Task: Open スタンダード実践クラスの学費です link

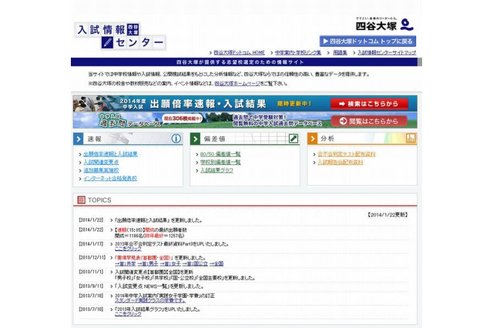Action: pyautogui.click(x=150, y=300)
